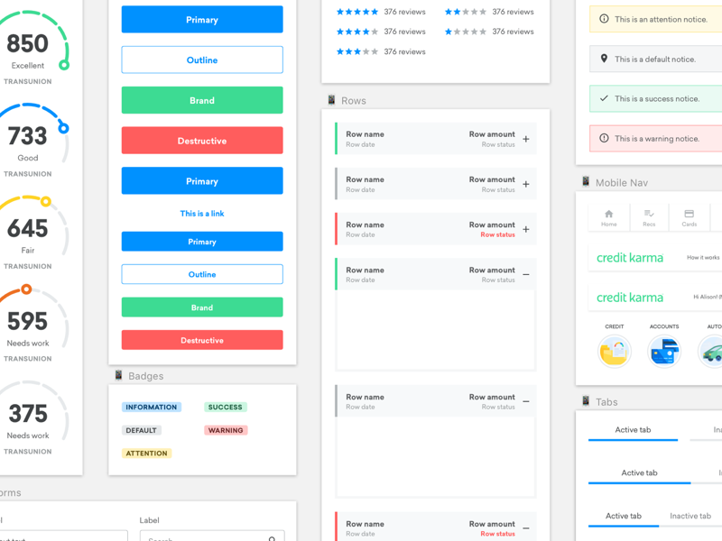The width and height of the screenshot is (722, 541).
Task: Select the ATTENTION badge
Action: [x=147, y=454]
